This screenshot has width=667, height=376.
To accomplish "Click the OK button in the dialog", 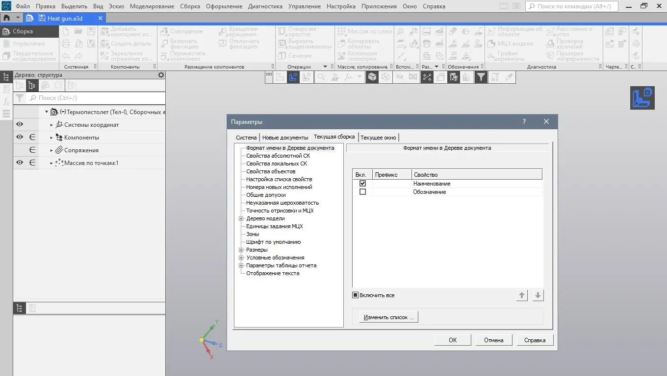I will [452, 340].
